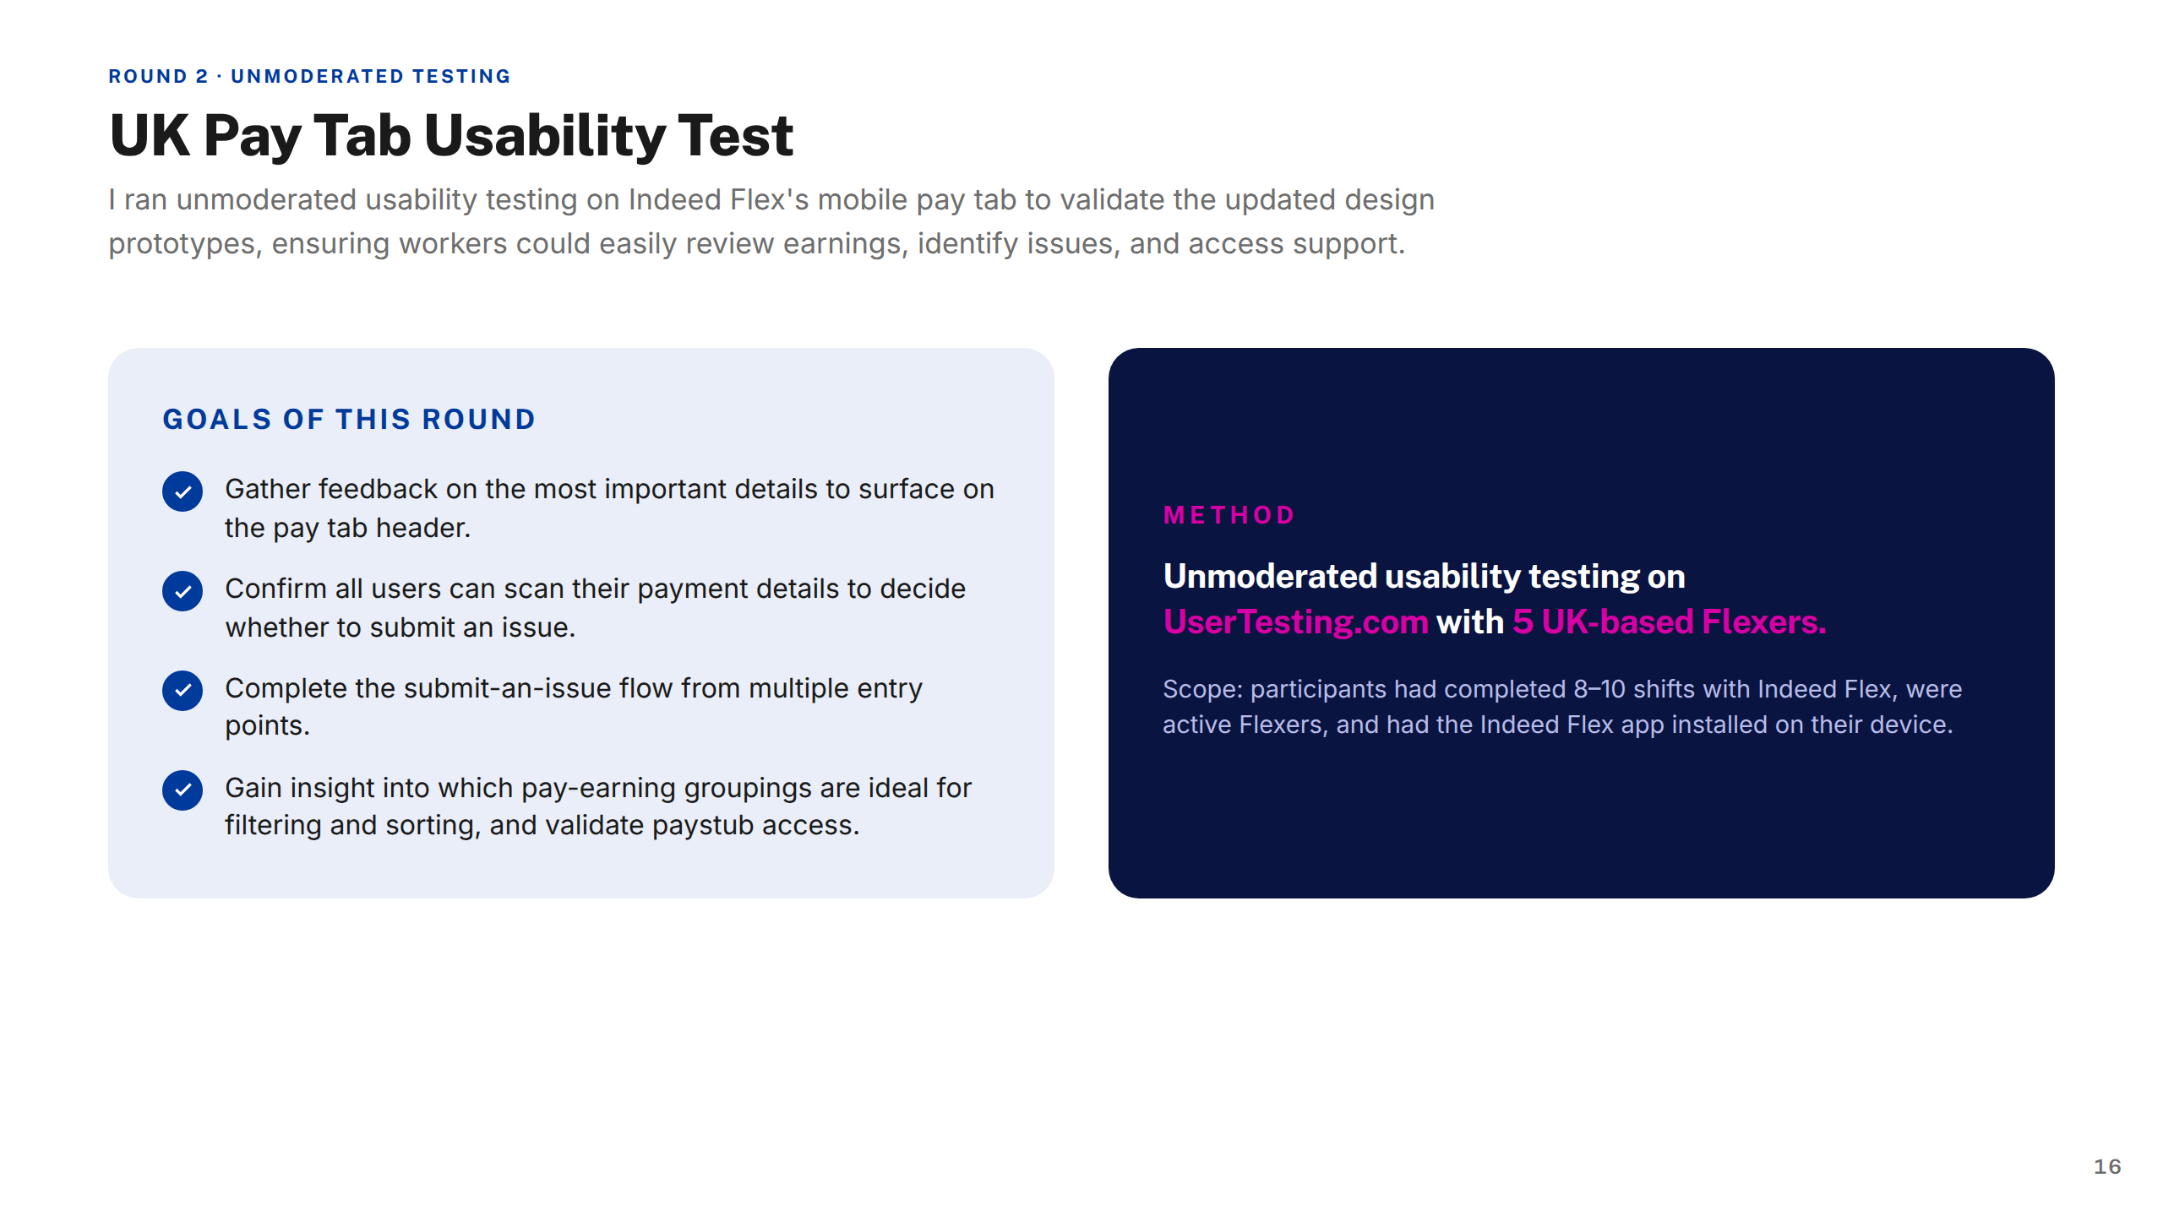Click page number 16
This screenshot has height=1216, width=2163.
pos(2107,1166)
